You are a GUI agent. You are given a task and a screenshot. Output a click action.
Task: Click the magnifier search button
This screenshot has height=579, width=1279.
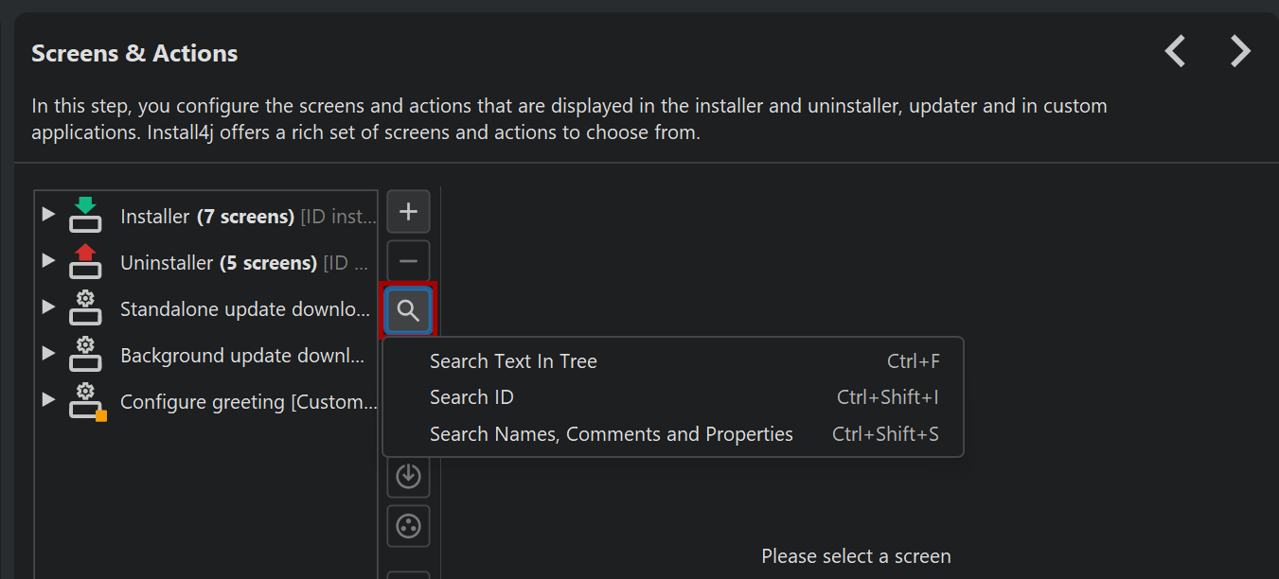[x=408, y=310]
